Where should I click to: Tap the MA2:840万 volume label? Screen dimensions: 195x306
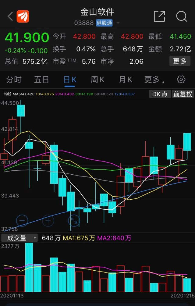coord(114,238)
